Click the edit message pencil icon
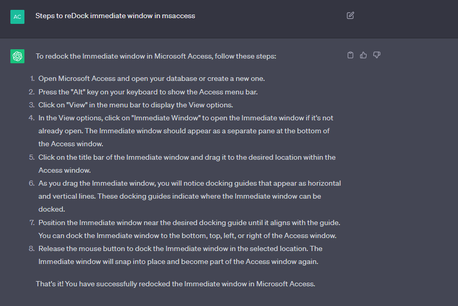 click(350, 16)
